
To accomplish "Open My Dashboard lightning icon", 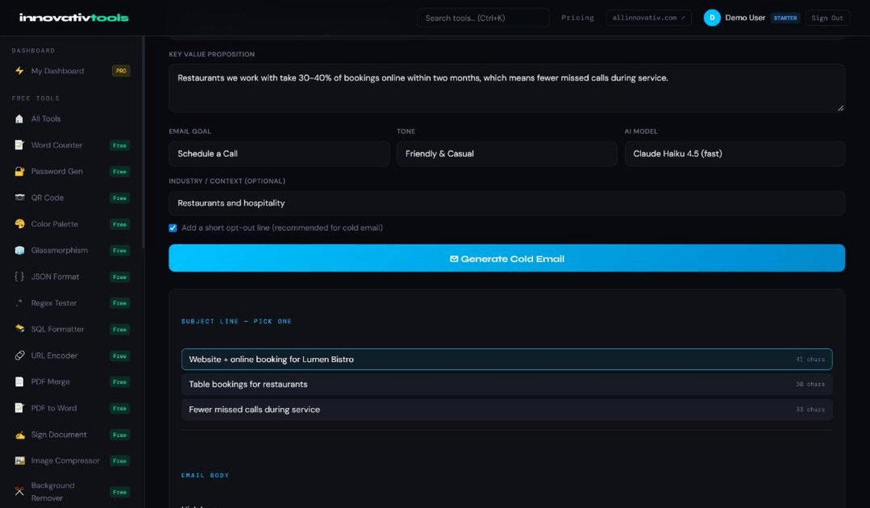I will point(19,71).
